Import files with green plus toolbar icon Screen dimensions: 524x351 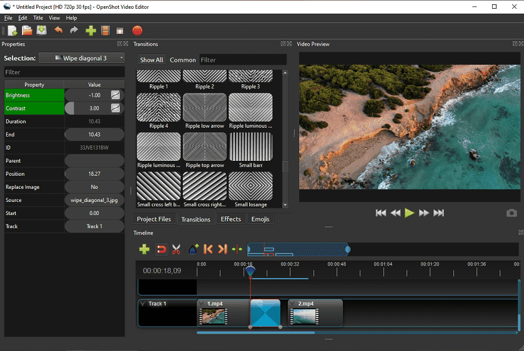tap(91, 31)
